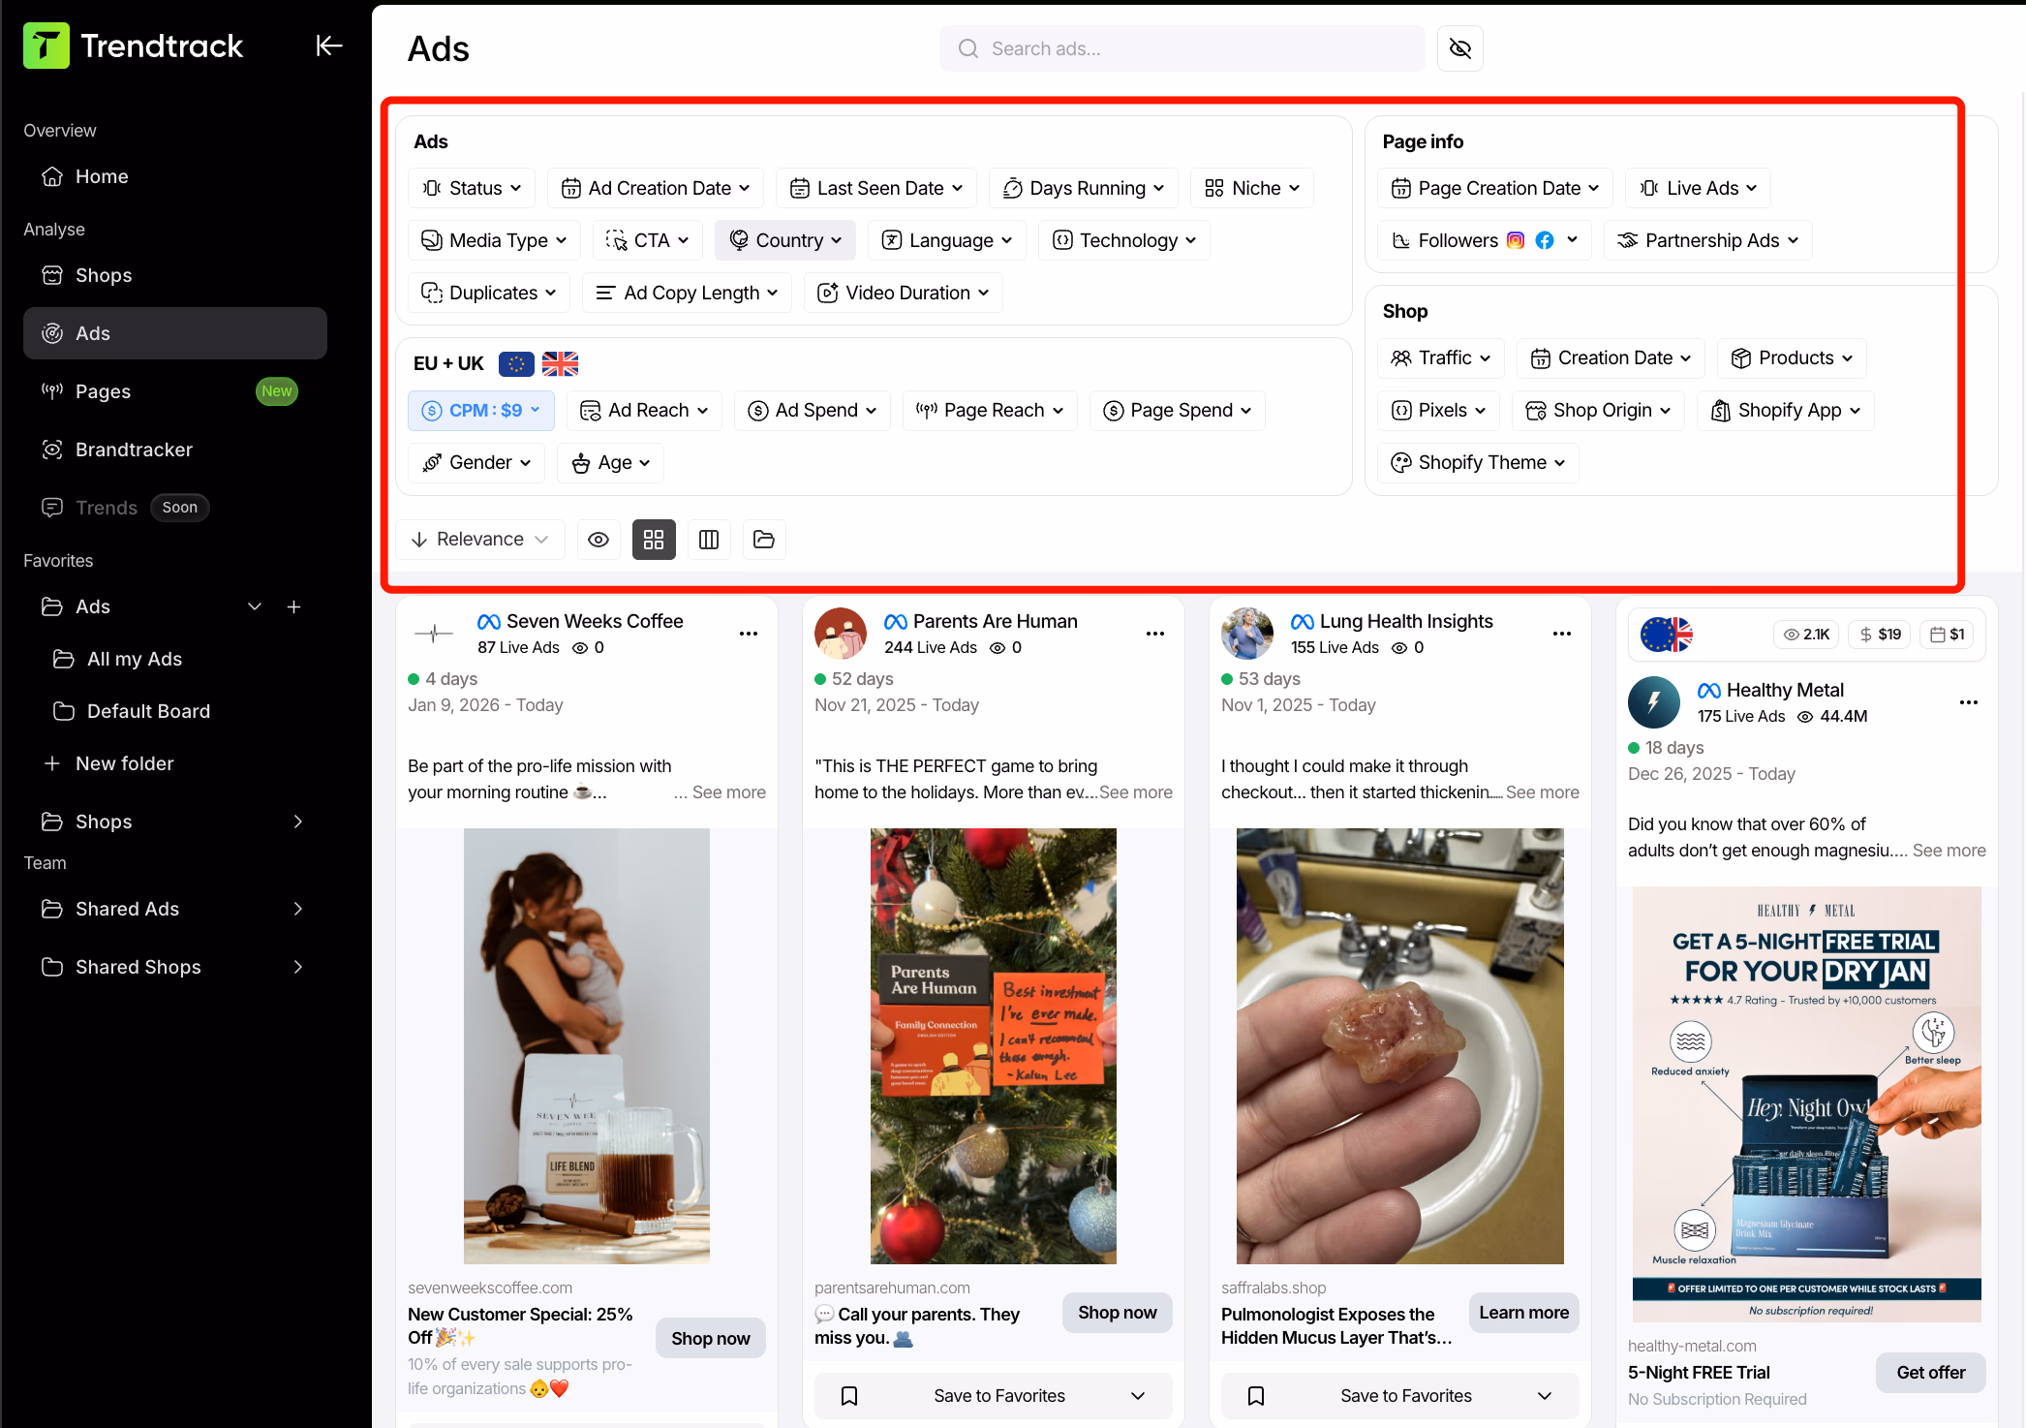Toggle the eye visibility option beside Relevance
The width and height of the screenshot is (2026, 1428).
(598, 540)
